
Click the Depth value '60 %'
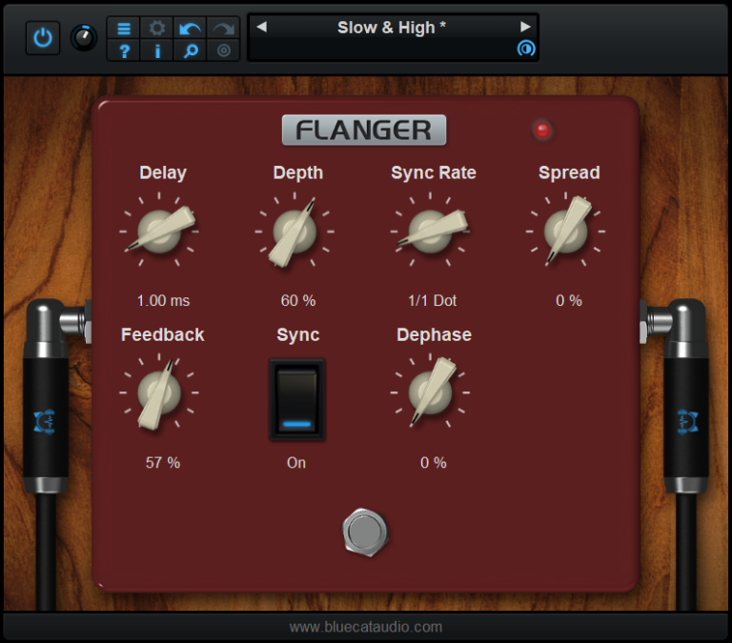[297, 300]
